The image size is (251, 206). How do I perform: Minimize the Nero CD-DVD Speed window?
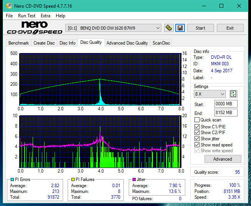[204, 6]
